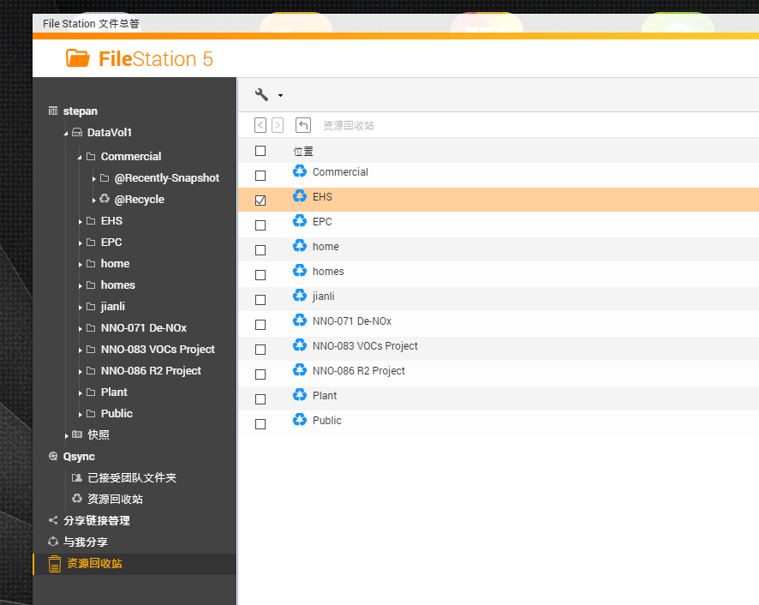Click the Commercial row recycle icon

click(x=300, y=171)
